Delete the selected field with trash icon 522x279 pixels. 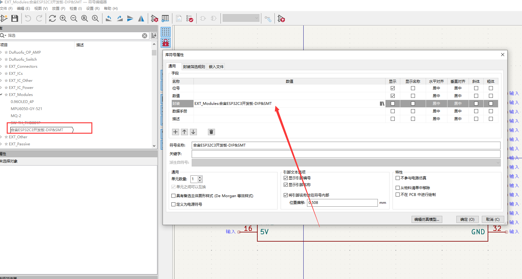coord(211,132)
